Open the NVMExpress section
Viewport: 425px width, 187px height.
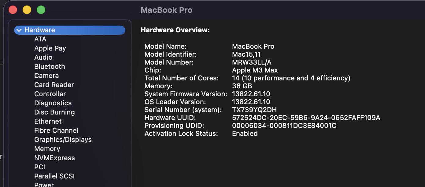[54, 158]
